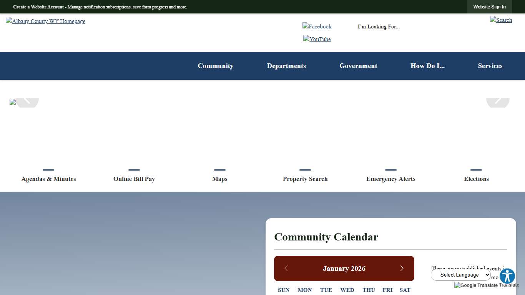Image resolution: width=525 pixels, height=295 pixels.
Task: Open the Community menu
Action: coord(215,66)
